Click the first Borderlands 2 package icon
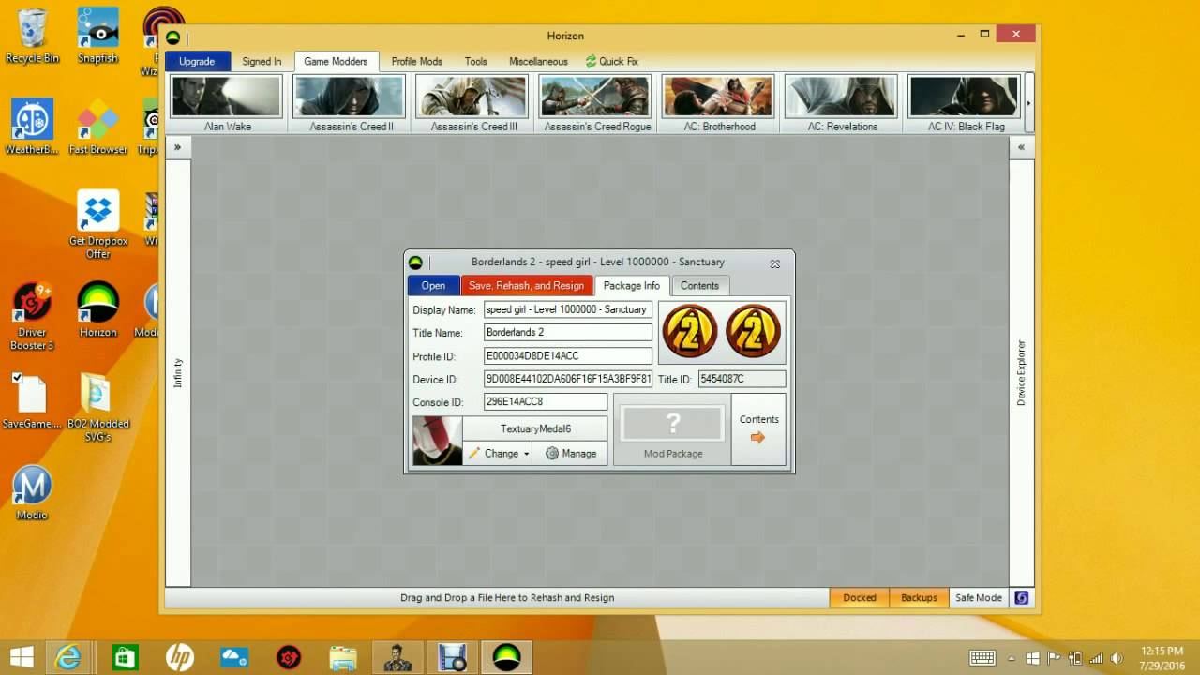Screen dimensions: 1200x675 point(690,331)
